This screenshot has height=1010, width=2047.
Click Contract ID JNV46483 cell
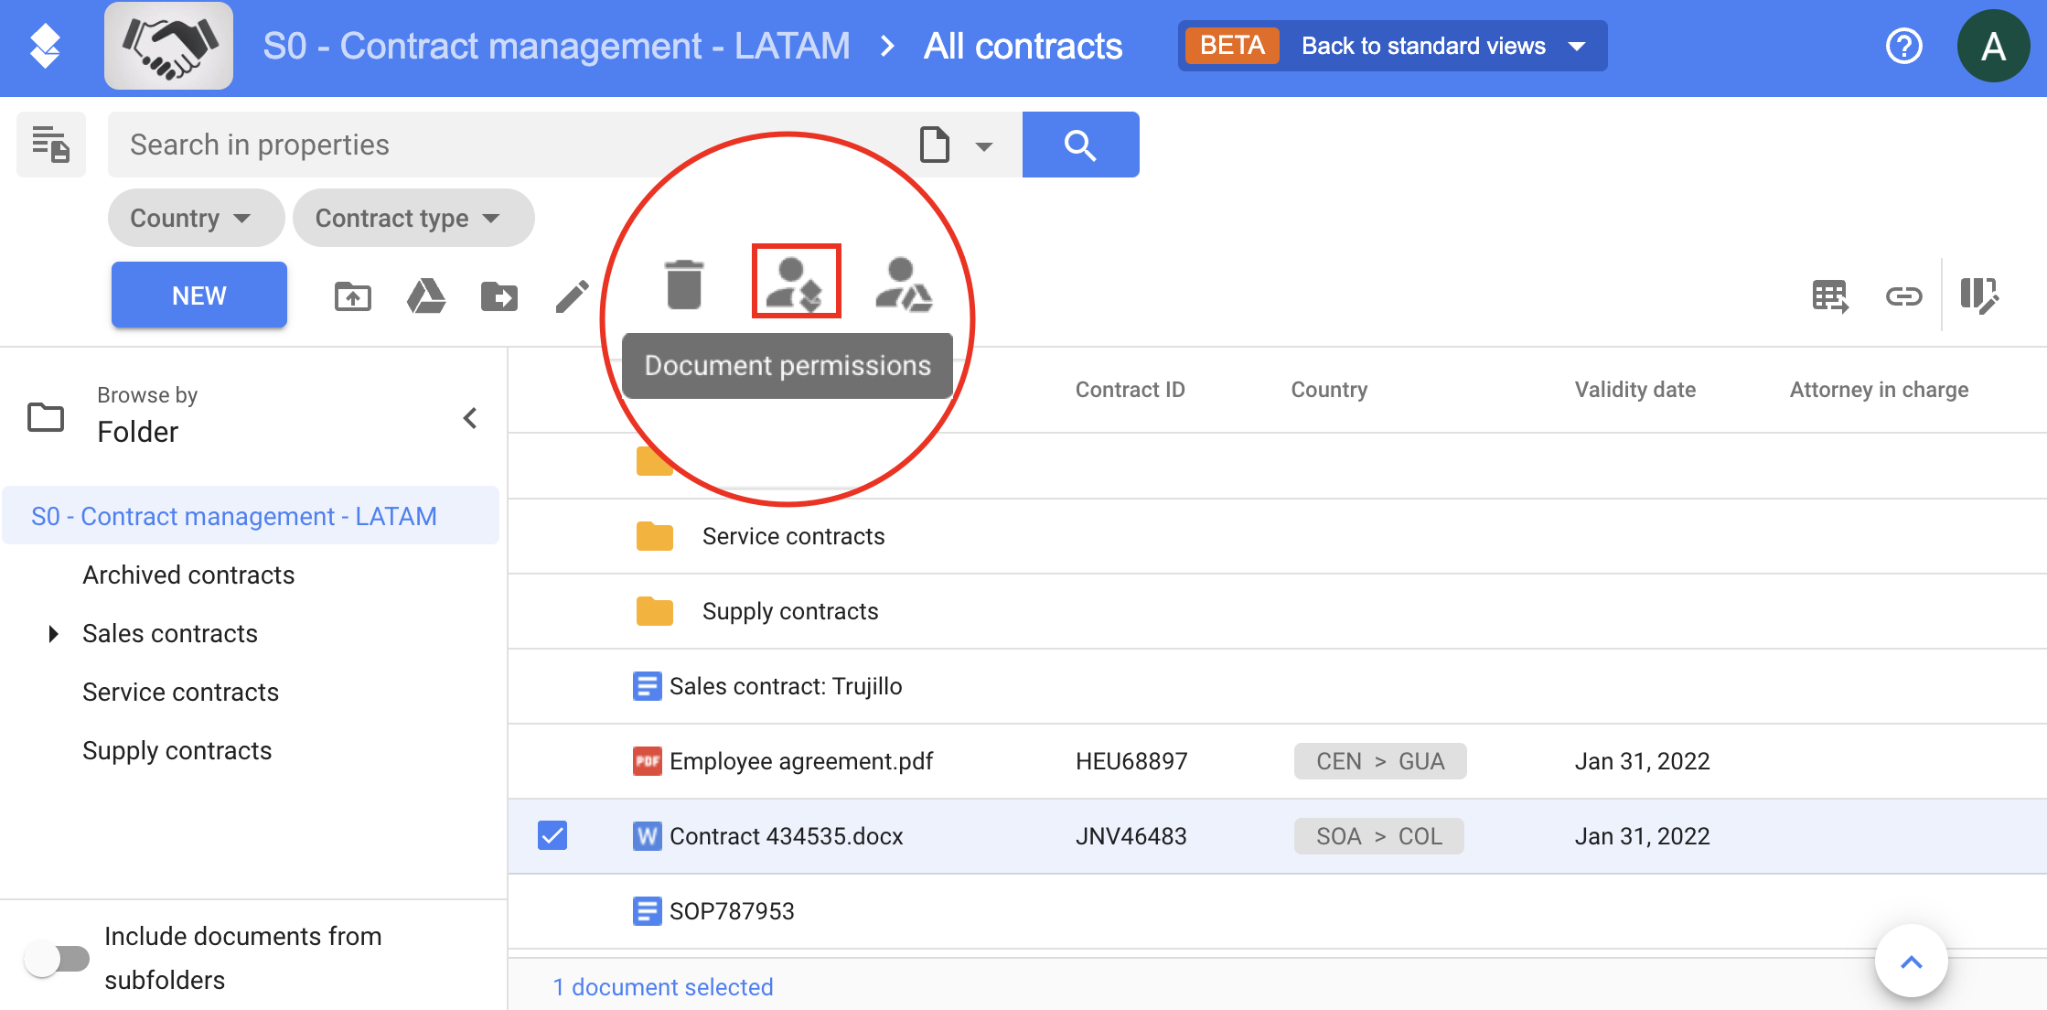[x=1131, y=836]
